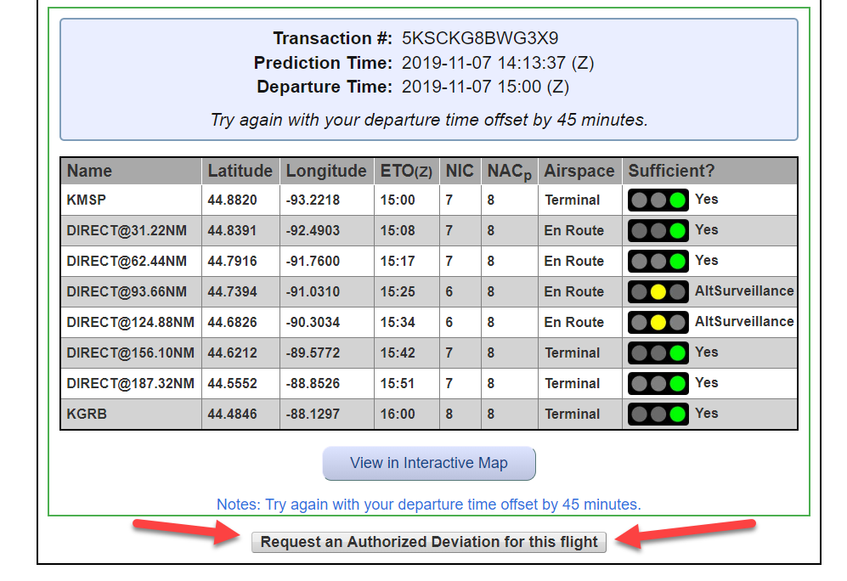The image size is (847, 581).
Task: Sort by the Airspace column header
Action: point(579,171)
